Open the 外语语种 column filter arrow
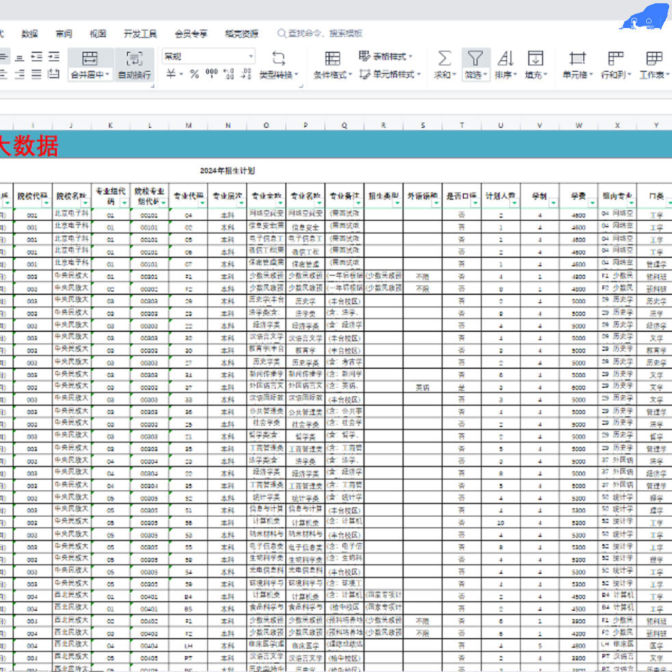 coord(436,203)
